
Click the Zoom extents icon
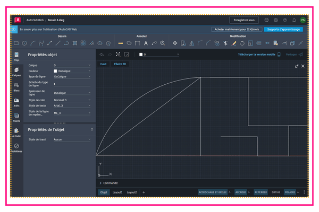click(x=118, y=55)
